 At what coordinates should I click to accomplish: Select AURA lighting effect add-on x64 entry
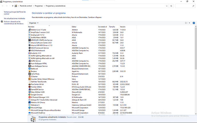click(82, 58)
